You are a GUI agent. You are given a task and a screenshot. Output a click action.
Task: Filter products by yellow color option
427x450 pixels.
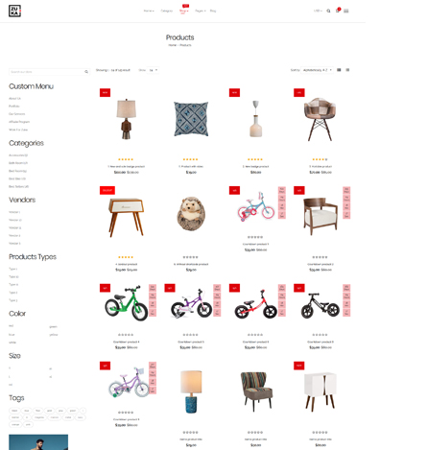tap(54, 335)
